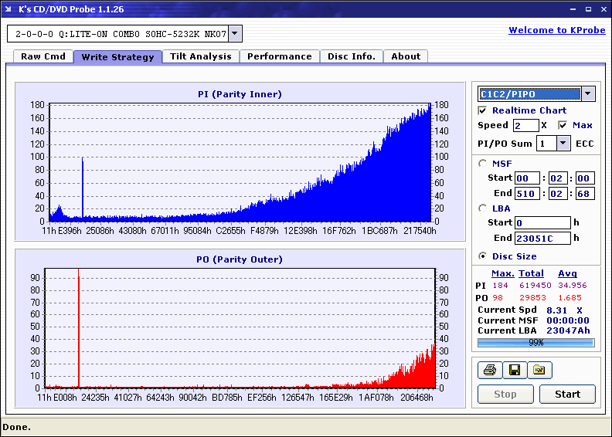Click the MSF Start seconds field
Image resolution: width=612 pixels, height=437 pixels.
(558, 178)
